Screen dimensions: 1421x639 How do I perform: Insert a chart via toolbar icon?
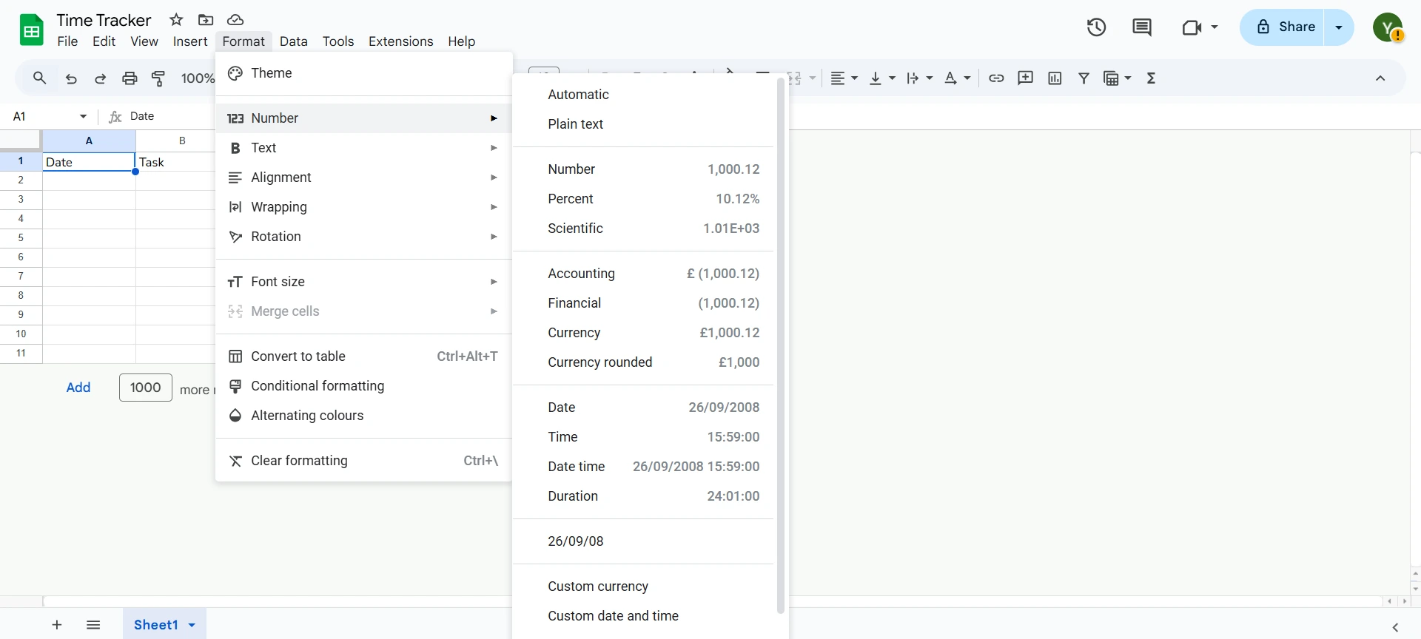[x=1055, y=78]
